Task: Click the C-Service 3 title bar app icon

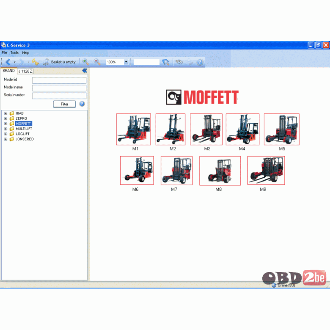Action: click(3, 45)
